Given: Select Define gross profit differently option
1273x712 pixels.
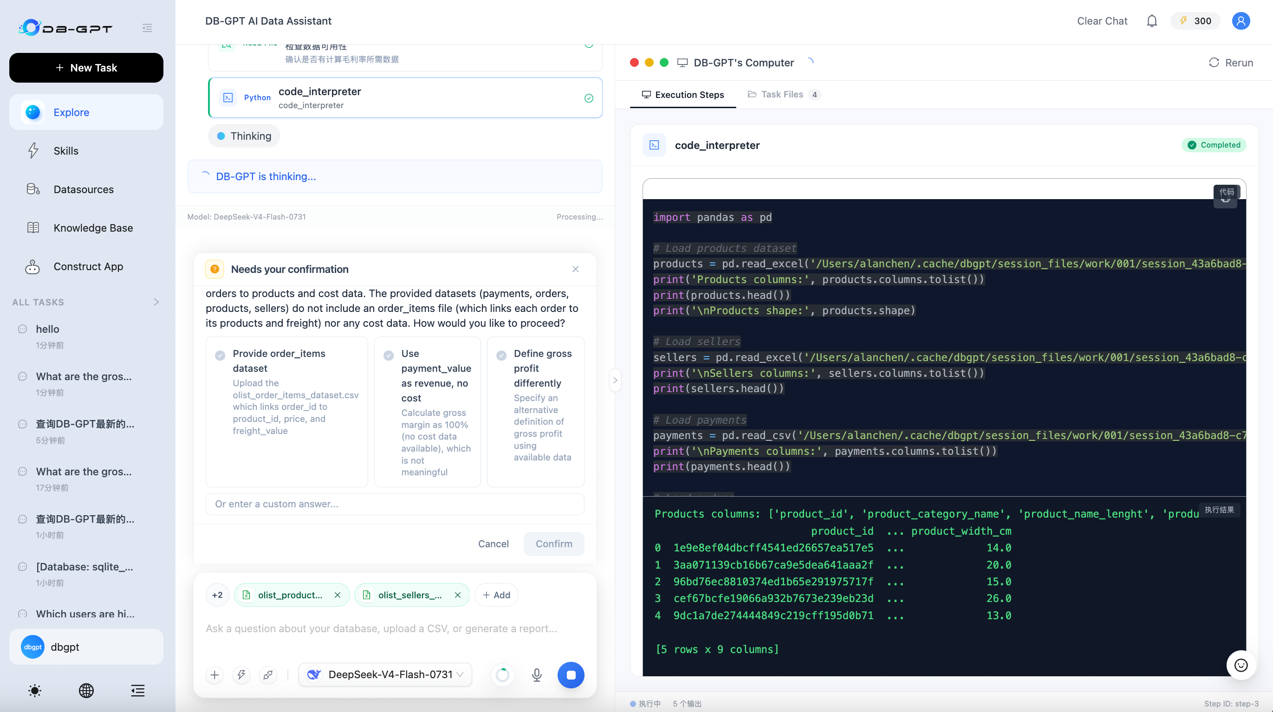Looking at the screenshot, I should [x=536, y=412].
